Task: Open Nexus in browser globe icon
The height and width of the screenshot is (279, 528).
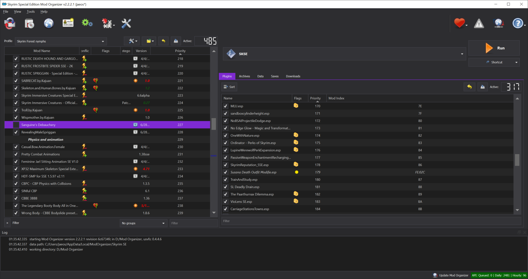Action: (x=49, y=23)
